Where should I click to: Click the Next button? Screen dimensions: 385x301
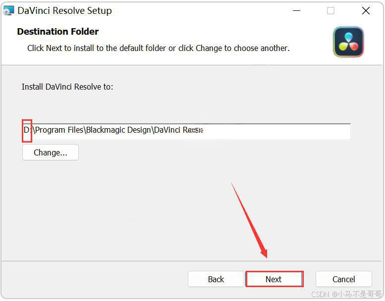click(275, 279)
